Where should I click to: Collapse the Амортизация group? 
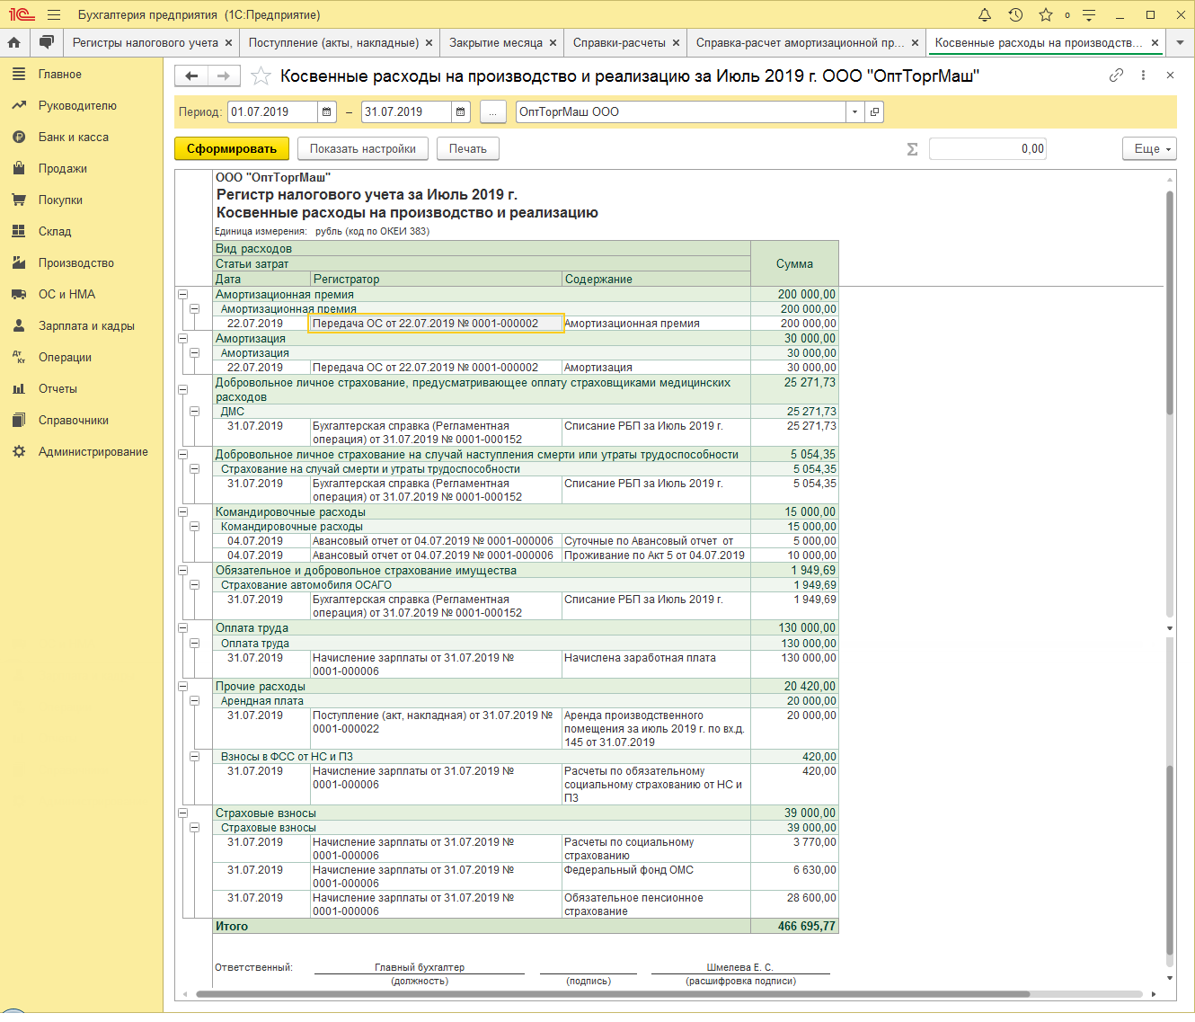coord(182,338)
